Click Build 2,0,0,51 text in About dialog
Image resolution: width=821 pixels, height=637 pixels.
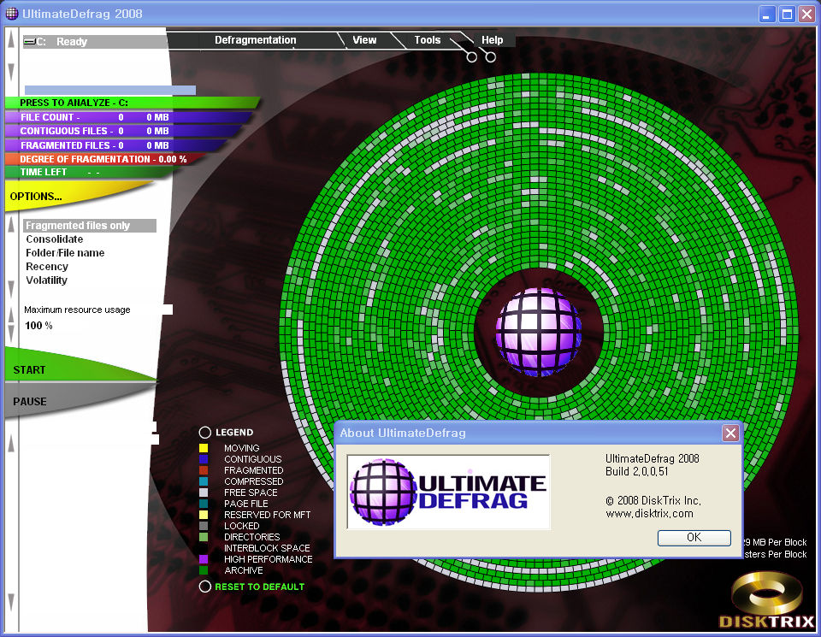click(636, 472)
